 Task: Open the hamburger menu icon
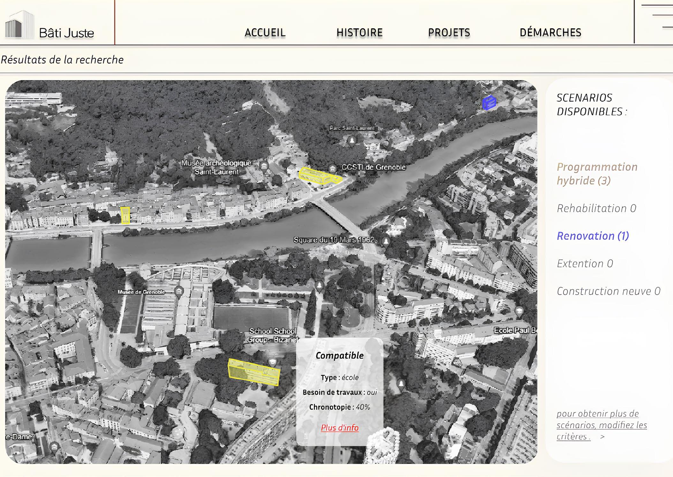pos(661,16)
